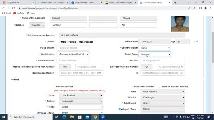The height and width of the screenshot is (120, 214).
Task: Open the Permanent Address Village/Town Select dropdown
Action: tap(163, 109)
